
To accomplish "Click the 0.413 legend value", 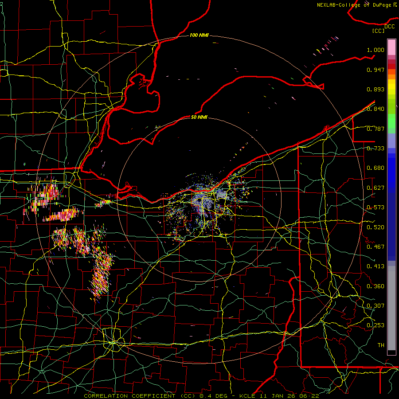I will [376, 266].
